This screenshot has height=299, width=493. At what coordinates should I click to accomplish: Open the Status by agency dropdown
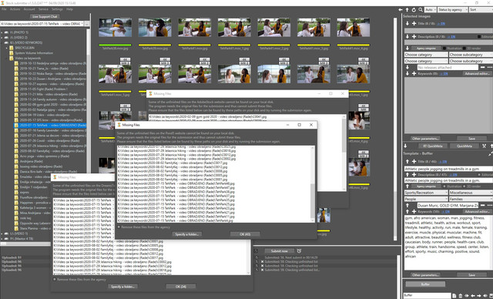coord(453,10)
